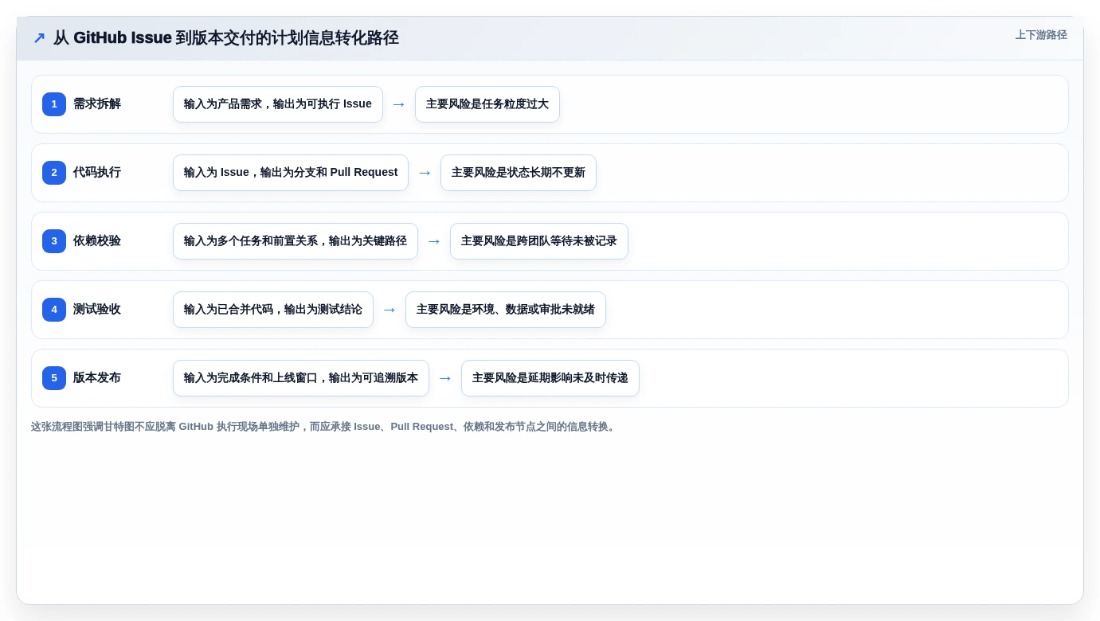Image resolution: width=1100 pixels, height=621 pixels.
Task: Select the 代码执行 step label
Action: pos(97,173)
